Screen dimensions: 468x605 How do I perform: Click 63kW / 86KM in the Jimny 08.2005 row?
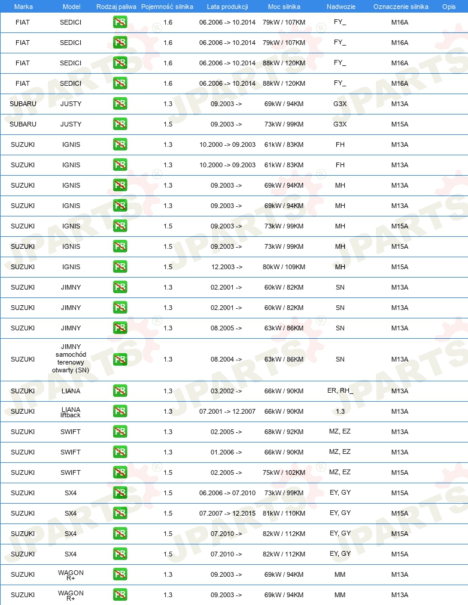284,329
